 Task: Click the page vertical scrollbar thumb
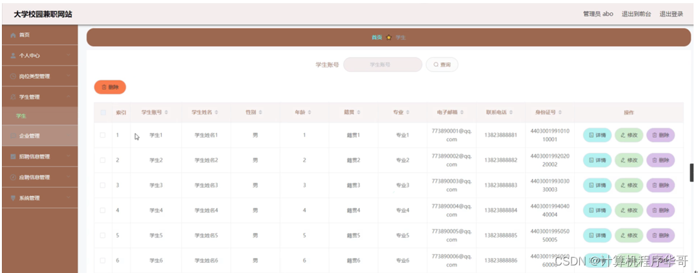coord(692,173)
